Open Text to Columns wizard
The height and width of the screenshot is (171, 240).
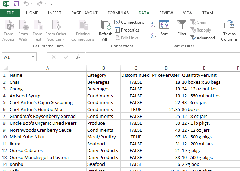point(229,30)
